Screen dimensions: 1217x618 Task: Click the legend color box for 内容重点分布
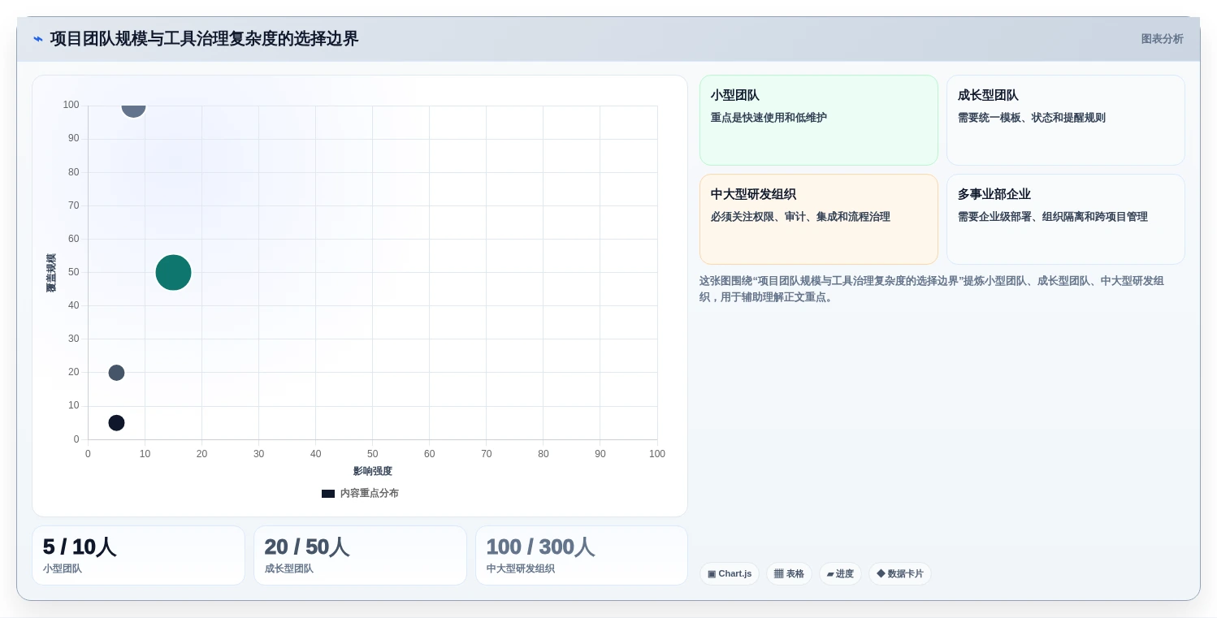(x=328, y=493)
